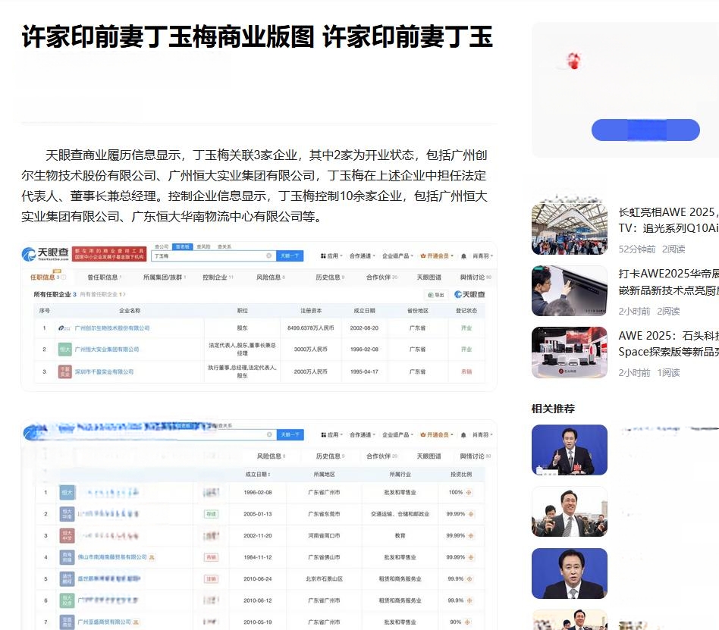Click the 南海 logo beside 佛山市南海南藤贸易有限公司
This screenshot has height=630, width=719.
click(x=67, y=557)
